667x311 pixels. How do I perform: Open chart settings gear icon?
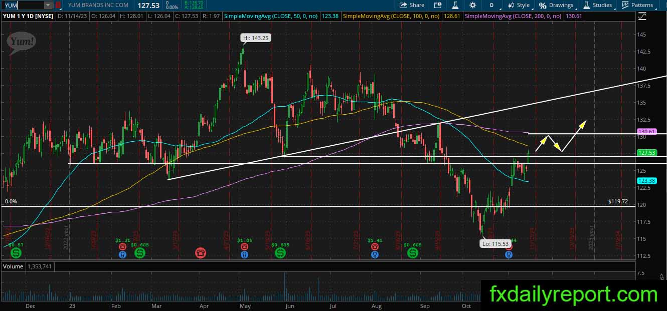click(x=472, y=5)
